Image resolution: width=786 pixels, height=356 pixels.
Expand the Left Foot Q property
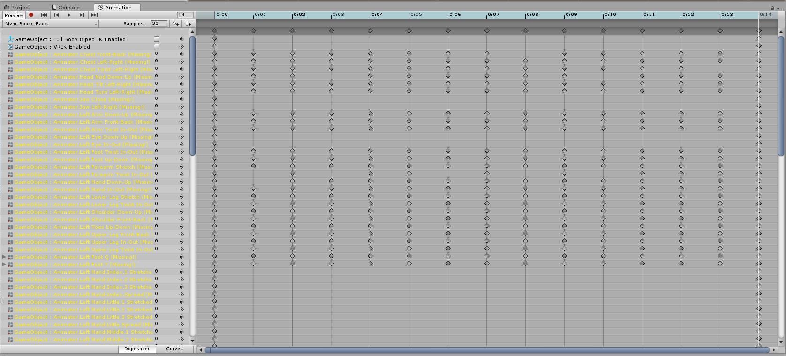pyautogui.click(x=4, y=257)
